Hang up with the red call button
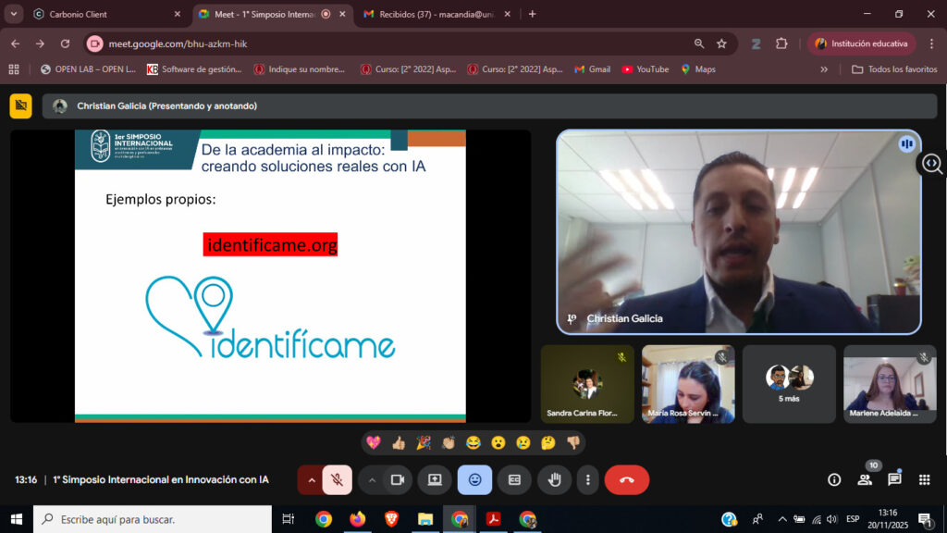This screenshot has width=947, height=533. click(x=626, y=480)
